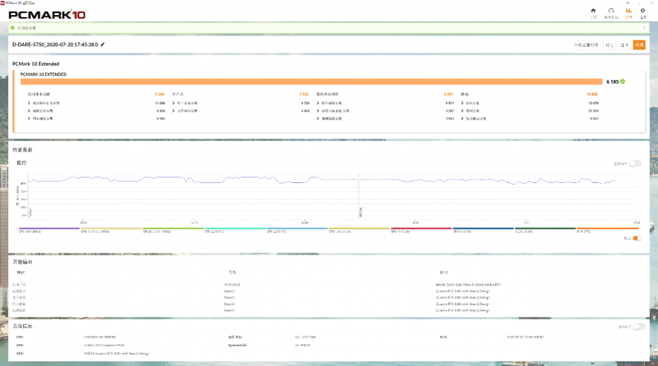Select the purple CPU frequency legend swatch
The image size is (658, 366).
point(49,230)
